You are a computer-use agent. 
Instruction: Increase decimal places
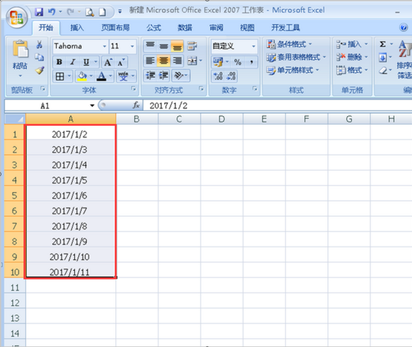[218, 76]
